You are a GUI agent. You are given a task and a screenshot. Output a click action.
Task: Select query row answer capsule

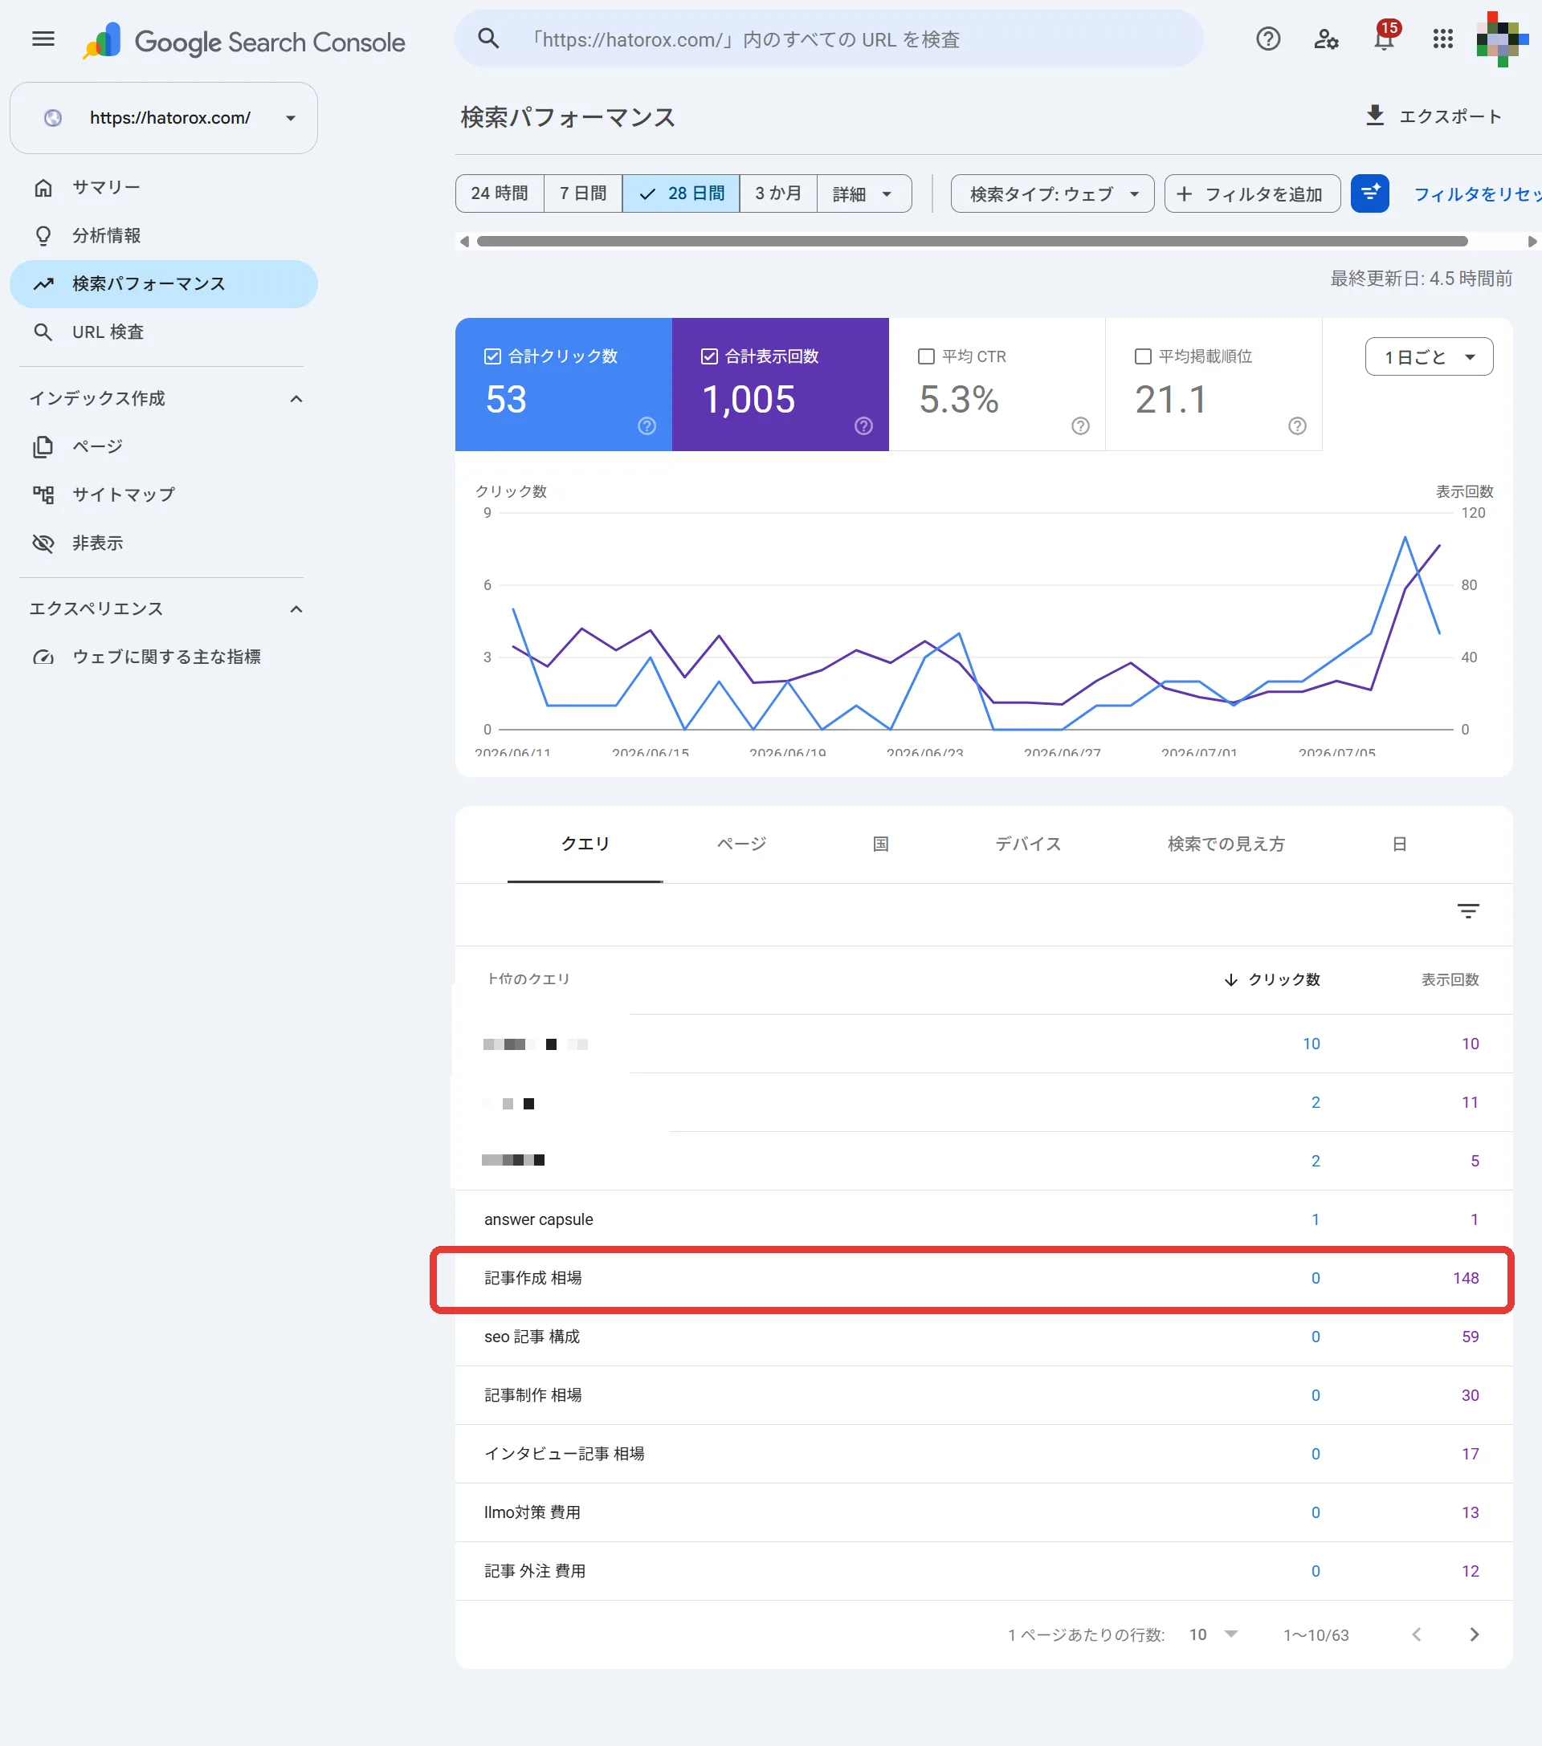click(x=983, y=1219)
